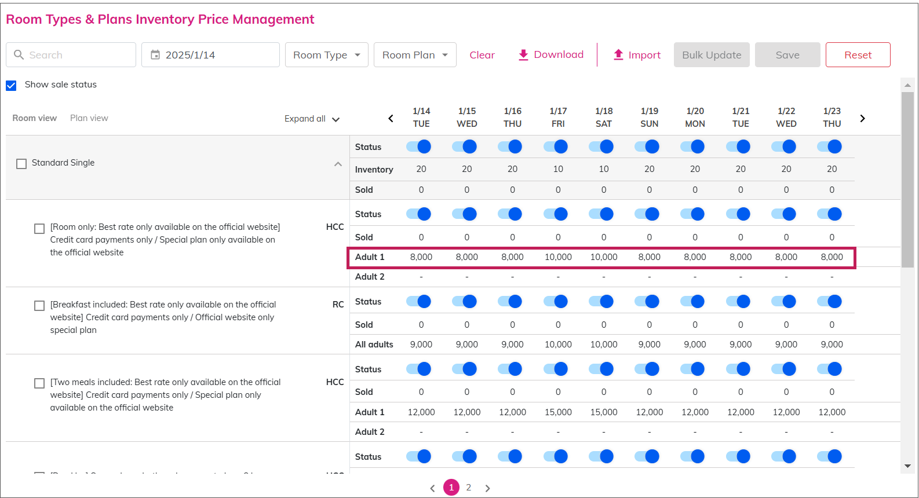This screenshot has height=498, width=919.
Task: Click Two meals Adult 1 price for 1/17
Action: [x=558, y=412]
